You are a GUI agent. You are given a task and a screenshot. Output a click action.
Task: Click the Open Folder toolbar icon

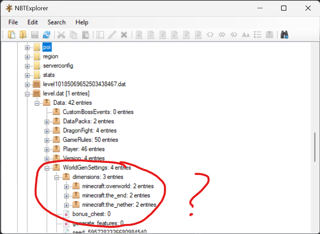(23, 35)
